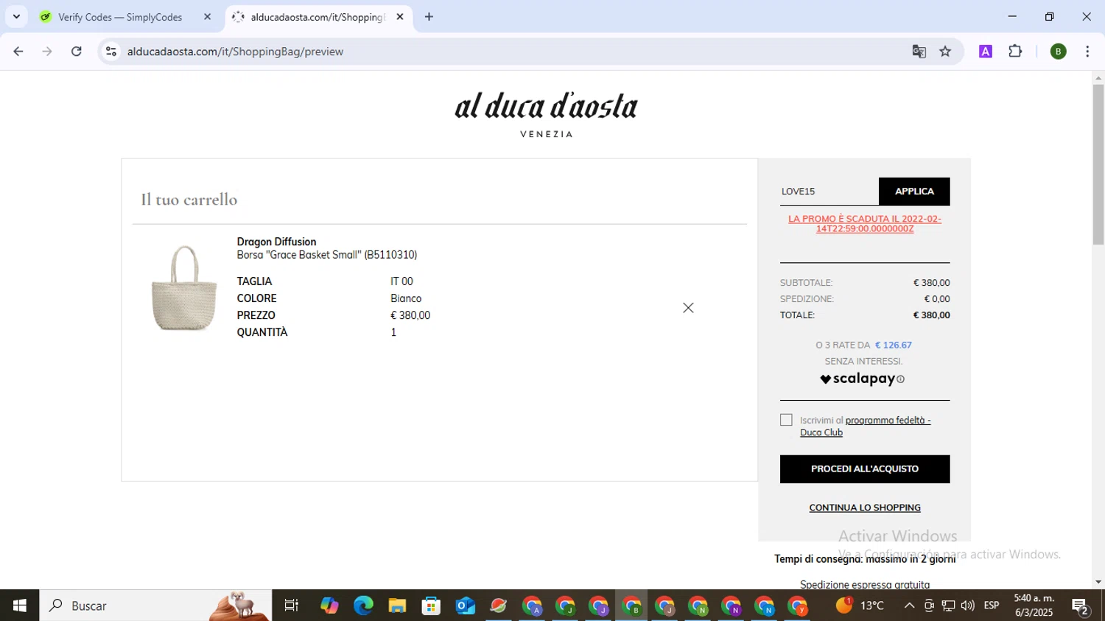1105x621 pixels.
Task: Open Outlook from taskbar
Action: point(465,606)
